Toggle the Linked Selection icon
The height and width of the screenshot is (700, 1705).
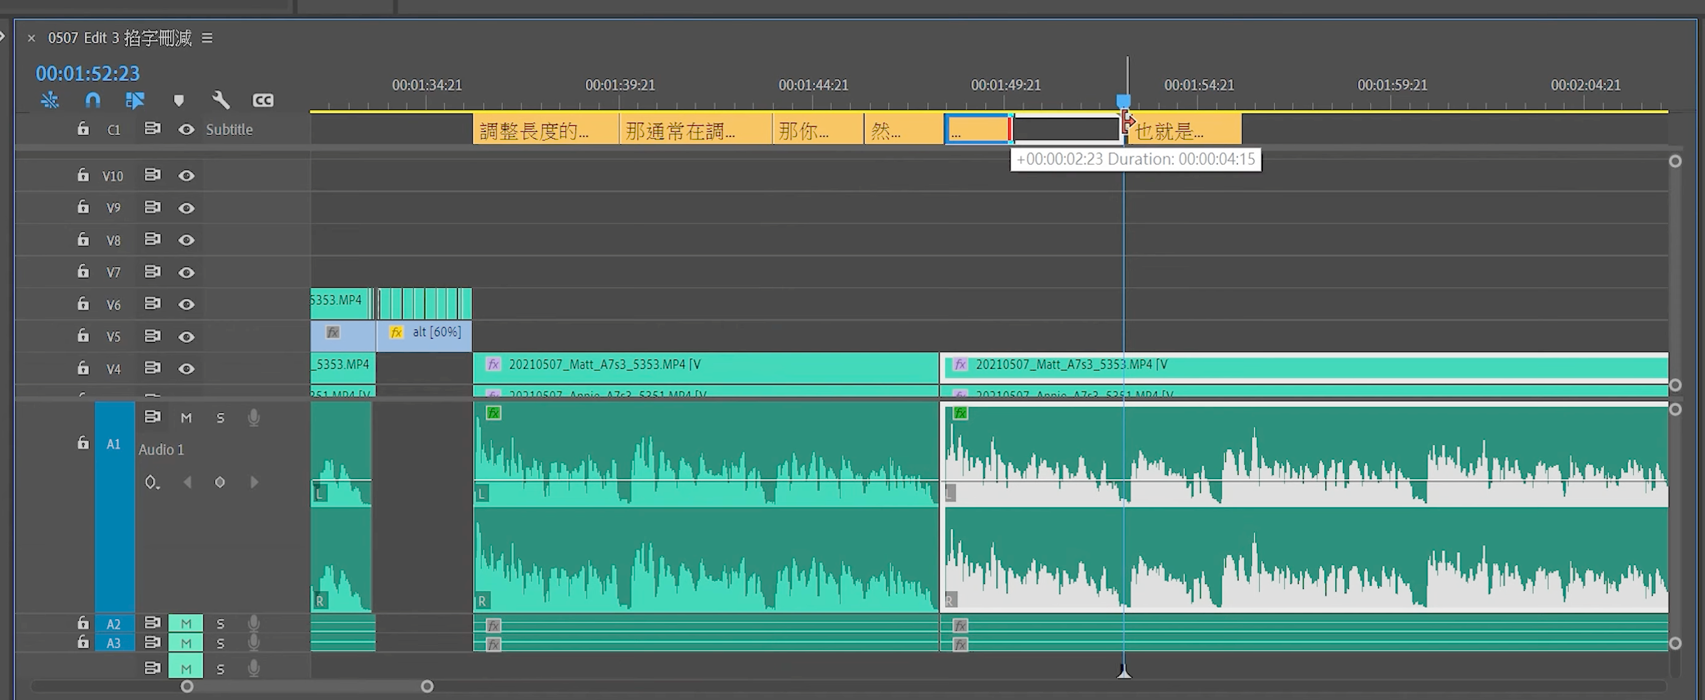click(135, 100)
